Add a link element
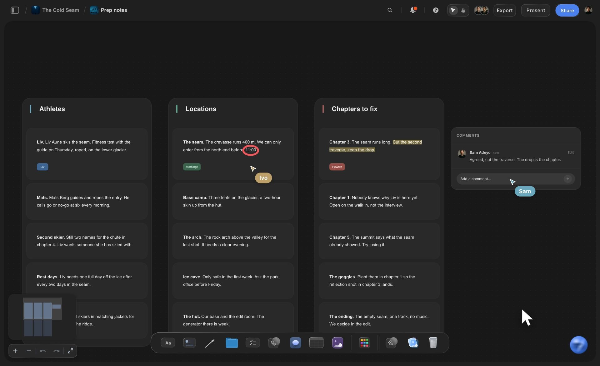Image resolution: width=600 pixels, height=366 pixels. (274, 343)
